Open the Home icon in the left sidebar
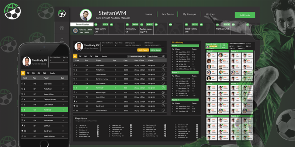The image size is (295, 147). [x=62, y=28]
